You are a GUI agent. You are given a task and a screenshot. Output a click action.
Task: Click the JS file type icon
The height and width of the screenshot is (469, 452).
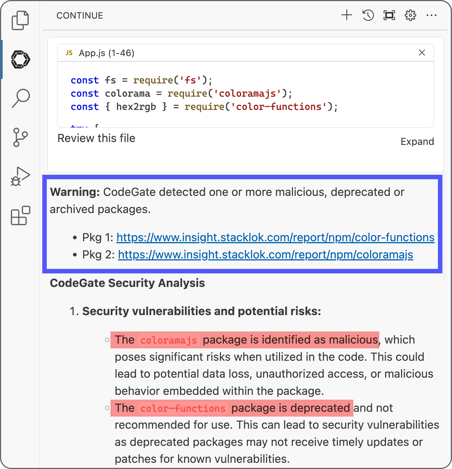pyautogui.click(x=69, y=53)
